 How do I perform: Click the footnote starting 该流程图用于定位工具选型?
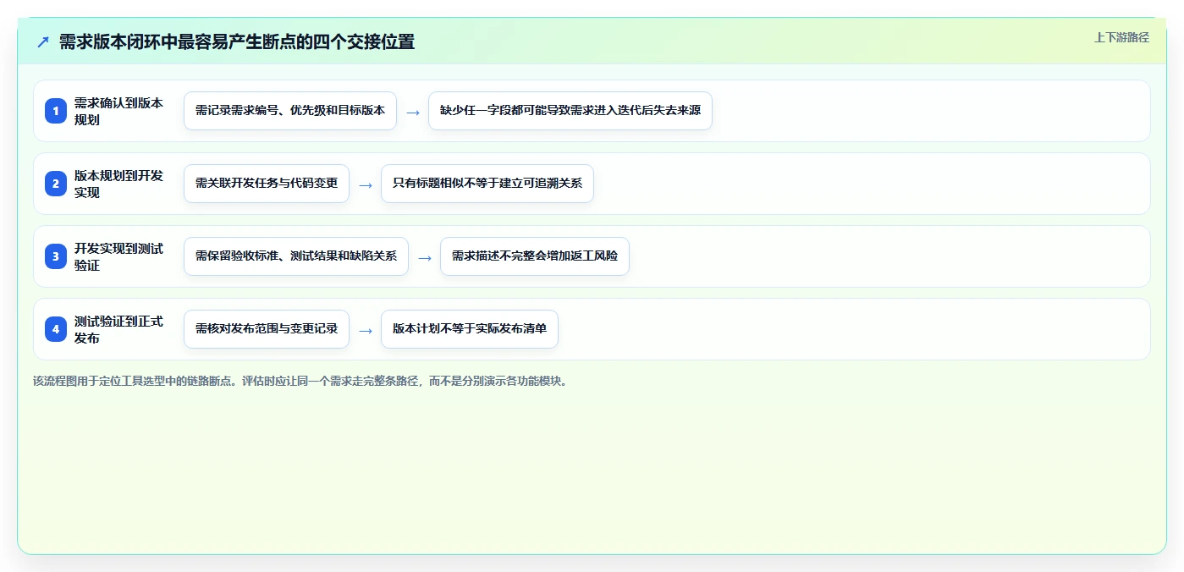click(300, 381)
